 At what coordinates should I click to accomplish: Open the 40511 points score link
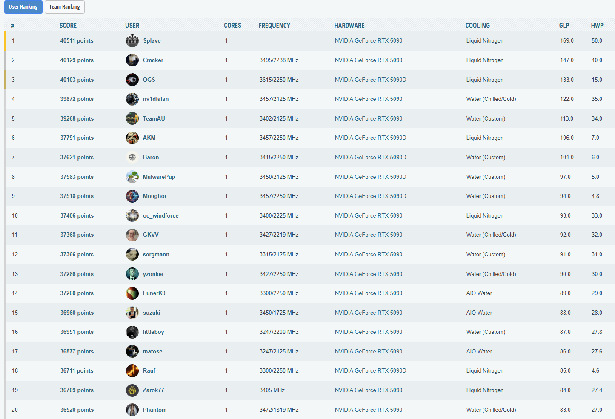tap(77, 41)
